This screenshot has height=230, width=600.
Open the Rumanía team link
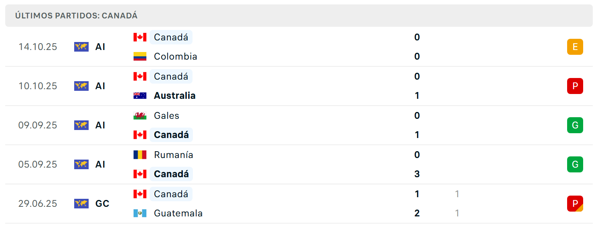174,155
